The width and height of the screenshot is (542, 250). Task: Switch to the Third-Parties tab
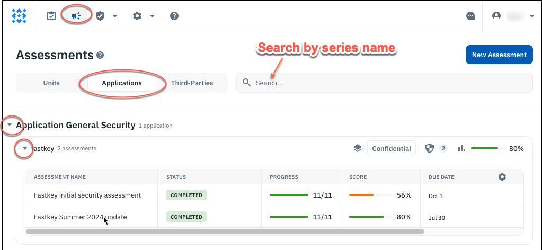192,83
